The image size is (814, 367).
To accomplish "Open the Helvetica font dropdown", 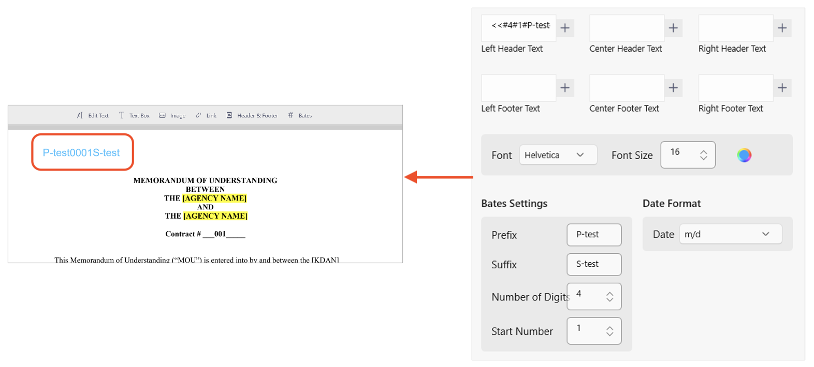I will pos(558,155).
